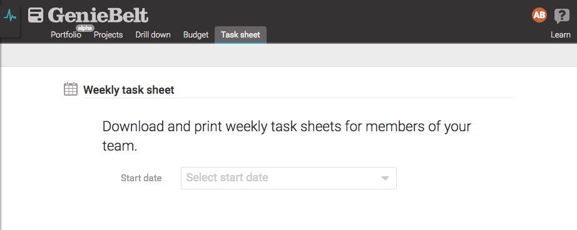Expand the start date dropdown arrow

click(385, 178)
